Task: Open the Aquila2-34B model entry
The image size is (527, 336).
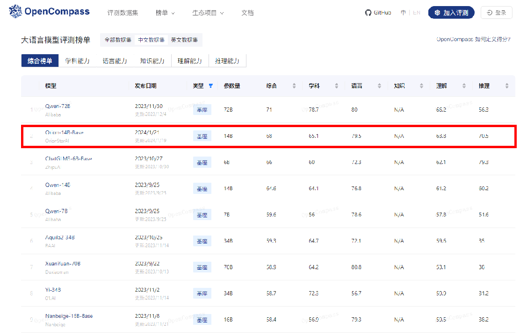Action: click(60, 237)
